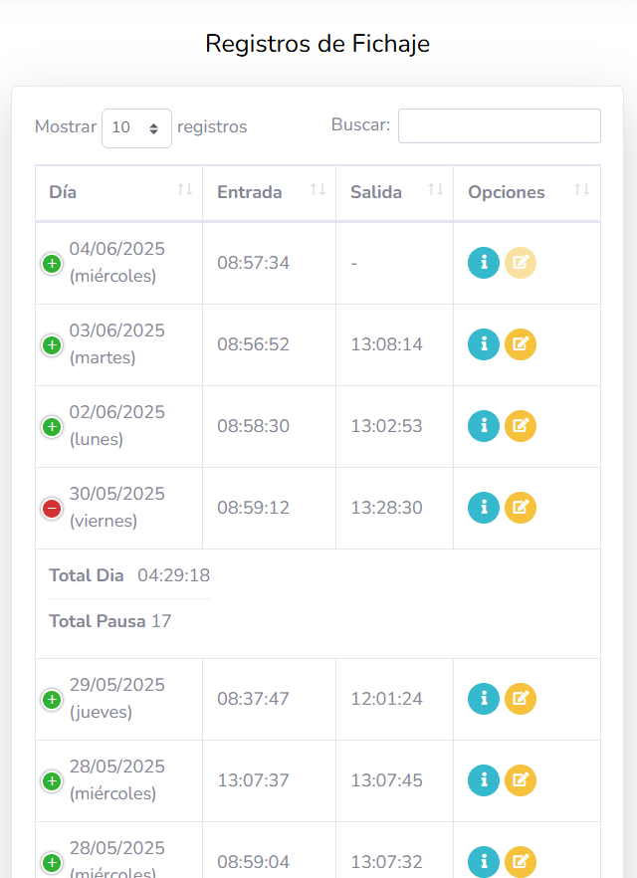Click info icon for 03/06/2025 record
This screenshot has width=637, height=878.
tap(484, 344)
